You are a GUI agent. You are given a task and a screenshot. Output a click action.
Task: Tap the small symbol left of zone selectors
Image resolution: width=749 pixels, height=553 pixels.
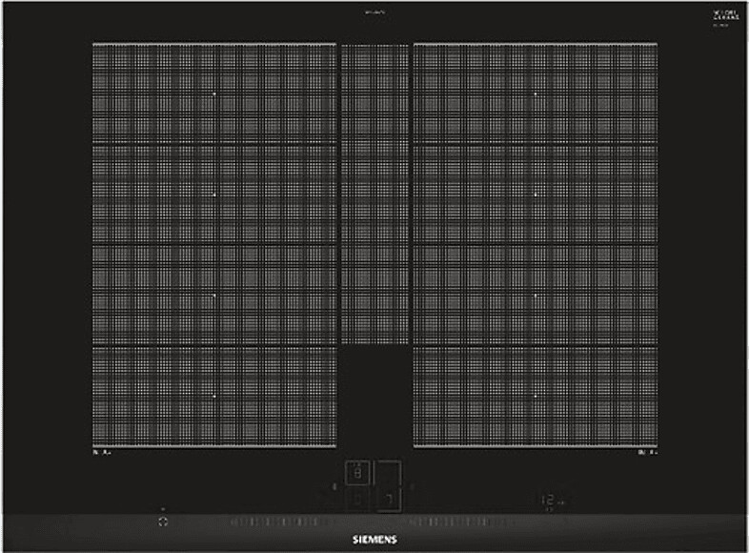click(334, 486)
